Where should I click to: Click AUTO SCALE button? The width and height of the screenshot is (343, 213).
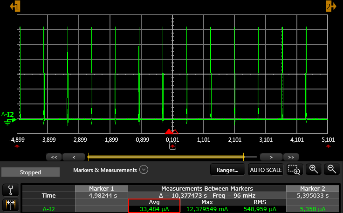pos(266,170)
